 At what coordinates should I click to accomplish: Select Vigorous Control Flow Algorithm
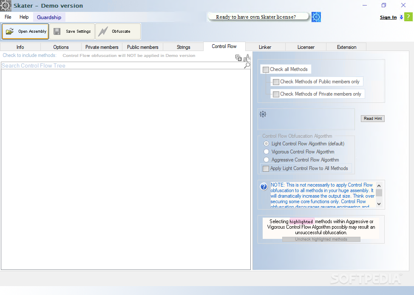266,152
